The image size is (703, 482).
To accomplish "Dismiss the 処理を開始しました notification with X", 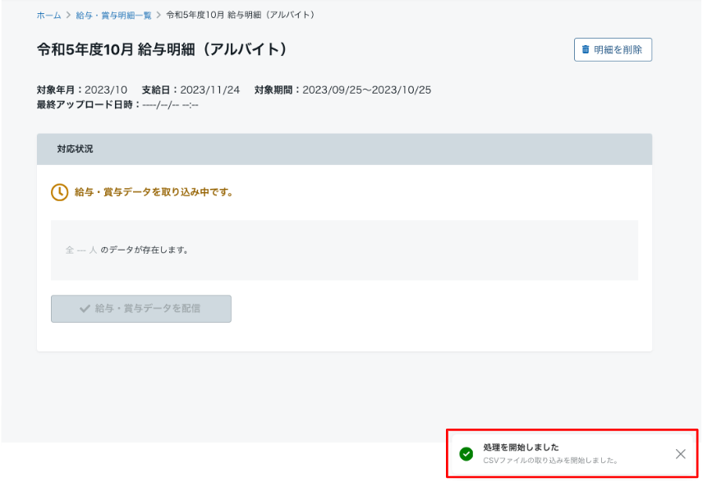I will click(x=680, y=454).
